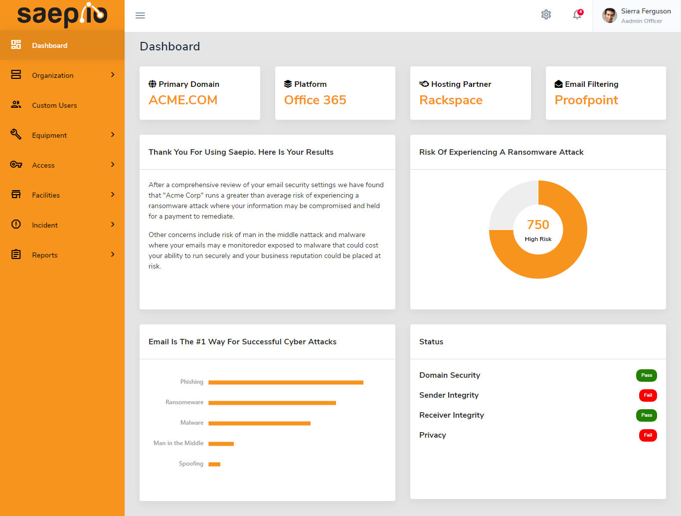Expand the Organization submenu chevron

click(x=113, y=75)
